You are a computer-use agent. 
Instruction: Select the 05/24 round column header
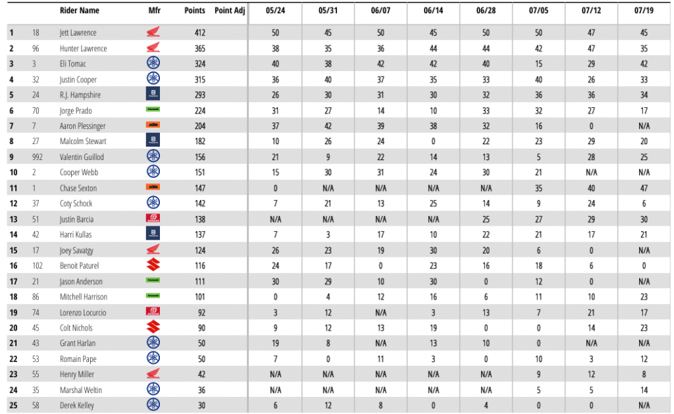pos(275,11)
